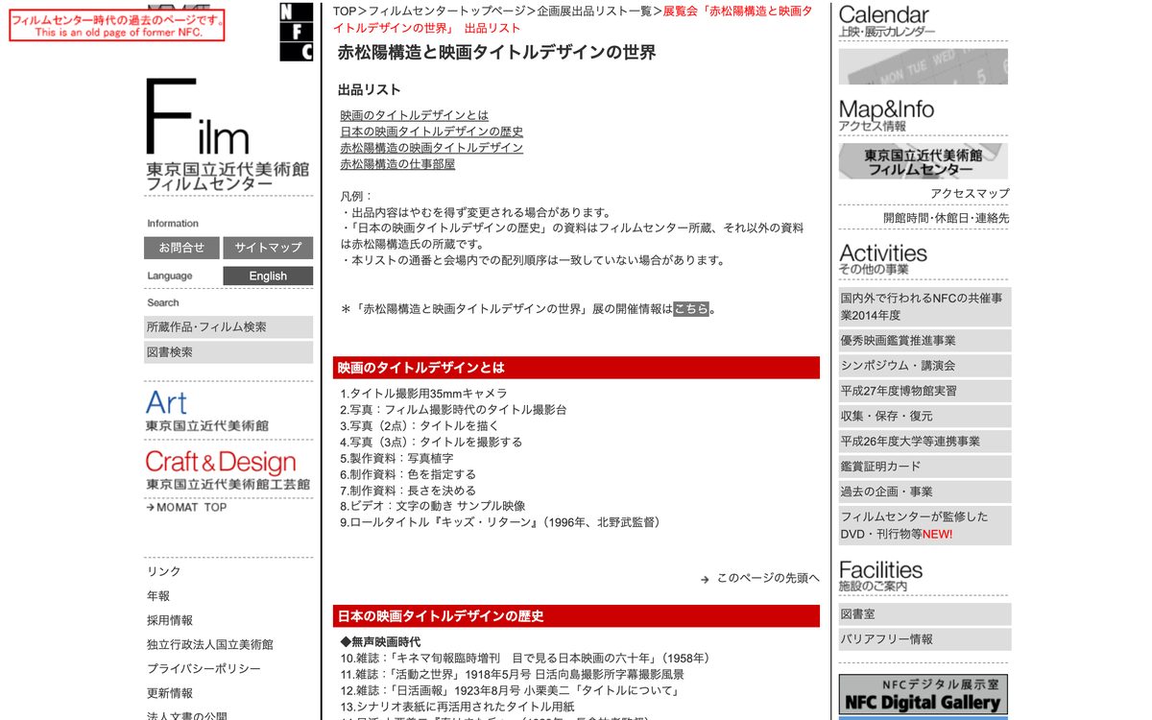Jump to 赤松陽構造の映画タイトルデザイン anchor link
The height and width of the screenshot is (720, 1152).
click(432, 148)
